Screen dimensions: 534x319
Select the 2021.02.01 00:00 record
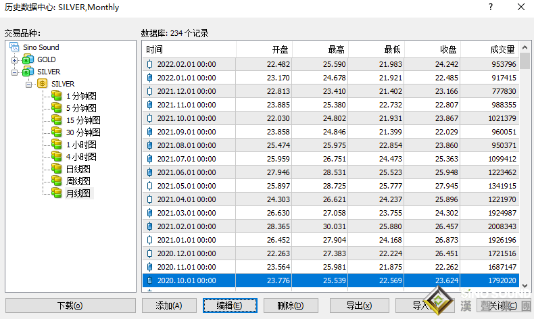click(x=331, y=226)
